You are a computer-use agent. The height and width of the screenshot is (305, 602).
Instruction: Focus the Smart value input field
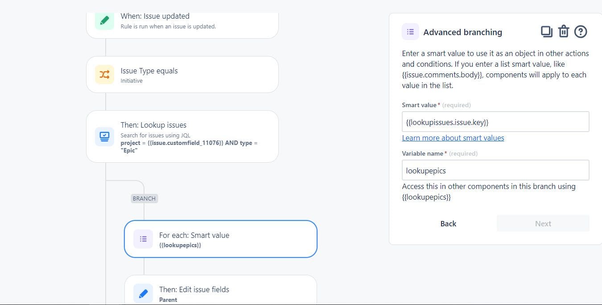(x=495, y=122)
